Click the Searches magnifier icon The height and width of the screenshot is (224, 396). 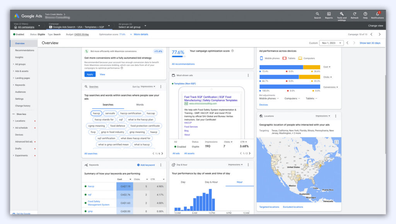(x=86, y=87)
